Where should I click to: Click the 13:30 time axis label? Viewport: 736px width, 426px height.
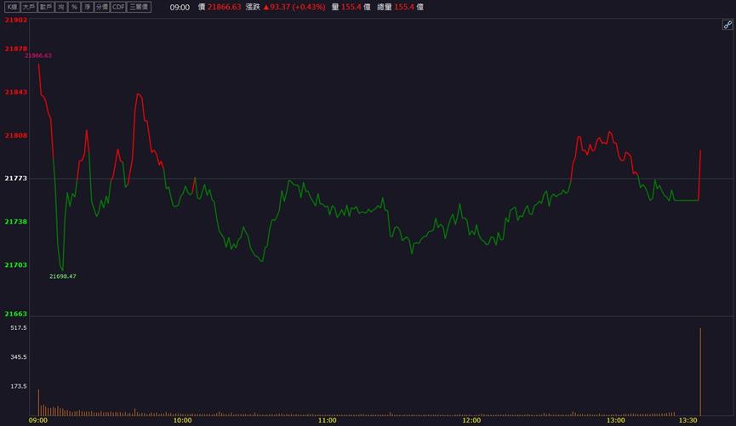point(688,420)
